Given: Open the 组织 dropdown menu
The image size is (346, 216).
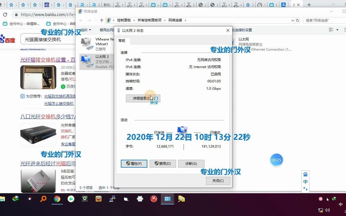Looking at the screenshot, I should click(85, 30).
